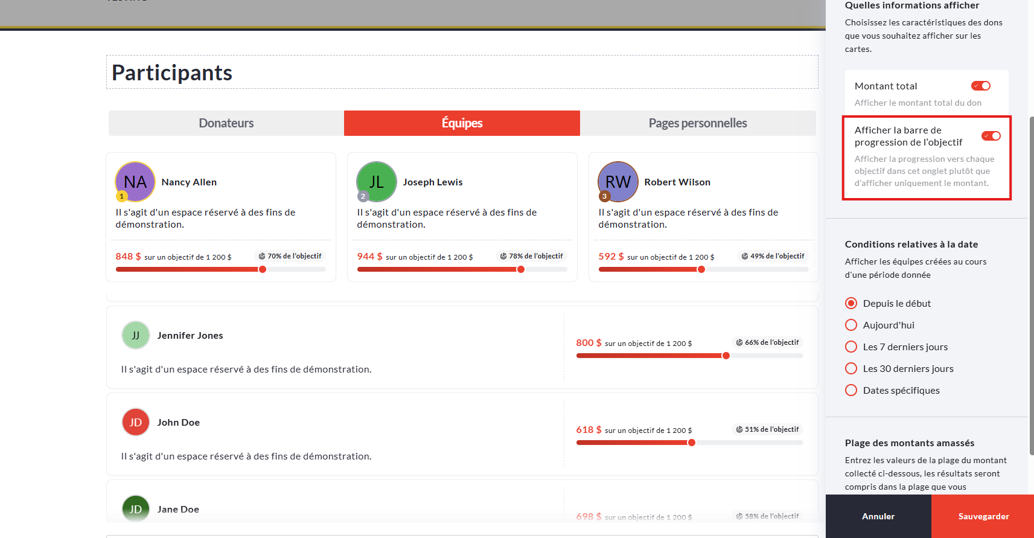Open Jennifer Jones's team name link

pos(190,335)
